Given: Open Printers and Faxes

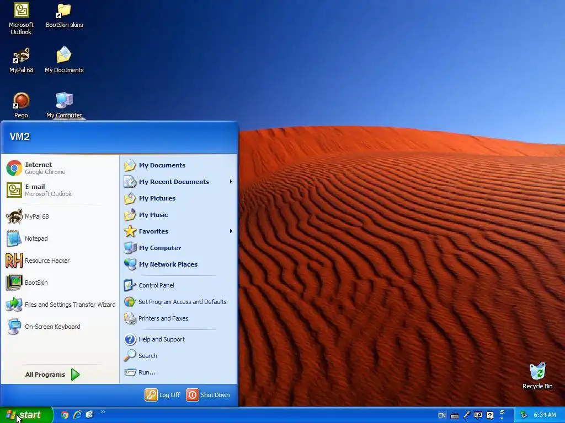Looking at the screenshot, I should point(179,318).
